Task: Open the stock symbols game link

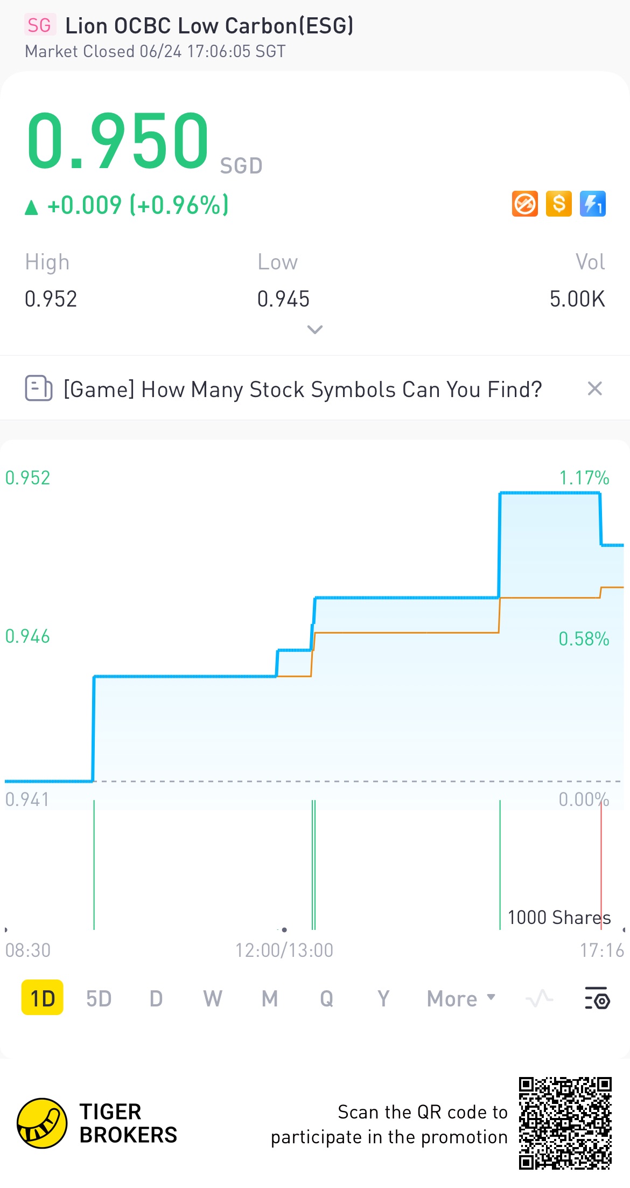Action: [x=303, y=390]
